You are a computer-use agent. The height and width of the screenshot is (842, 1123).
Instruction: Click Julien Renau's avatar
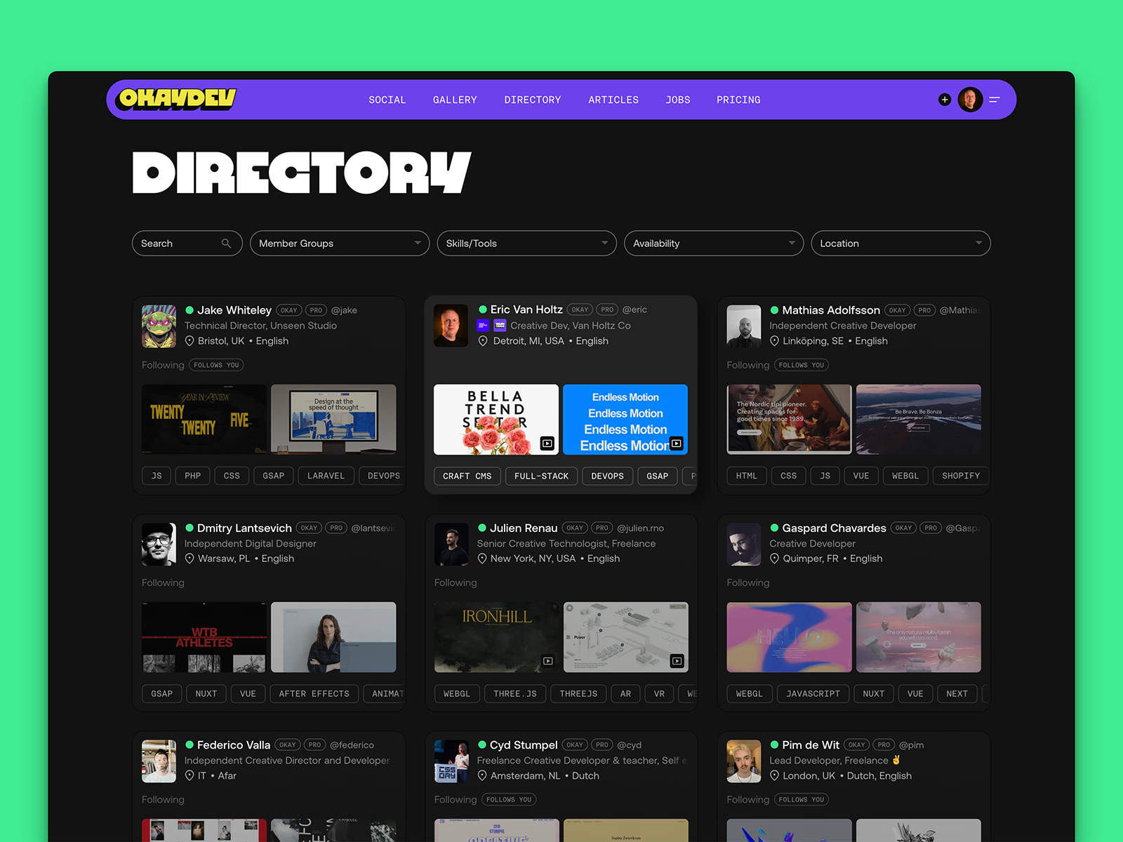pos(451,544)
